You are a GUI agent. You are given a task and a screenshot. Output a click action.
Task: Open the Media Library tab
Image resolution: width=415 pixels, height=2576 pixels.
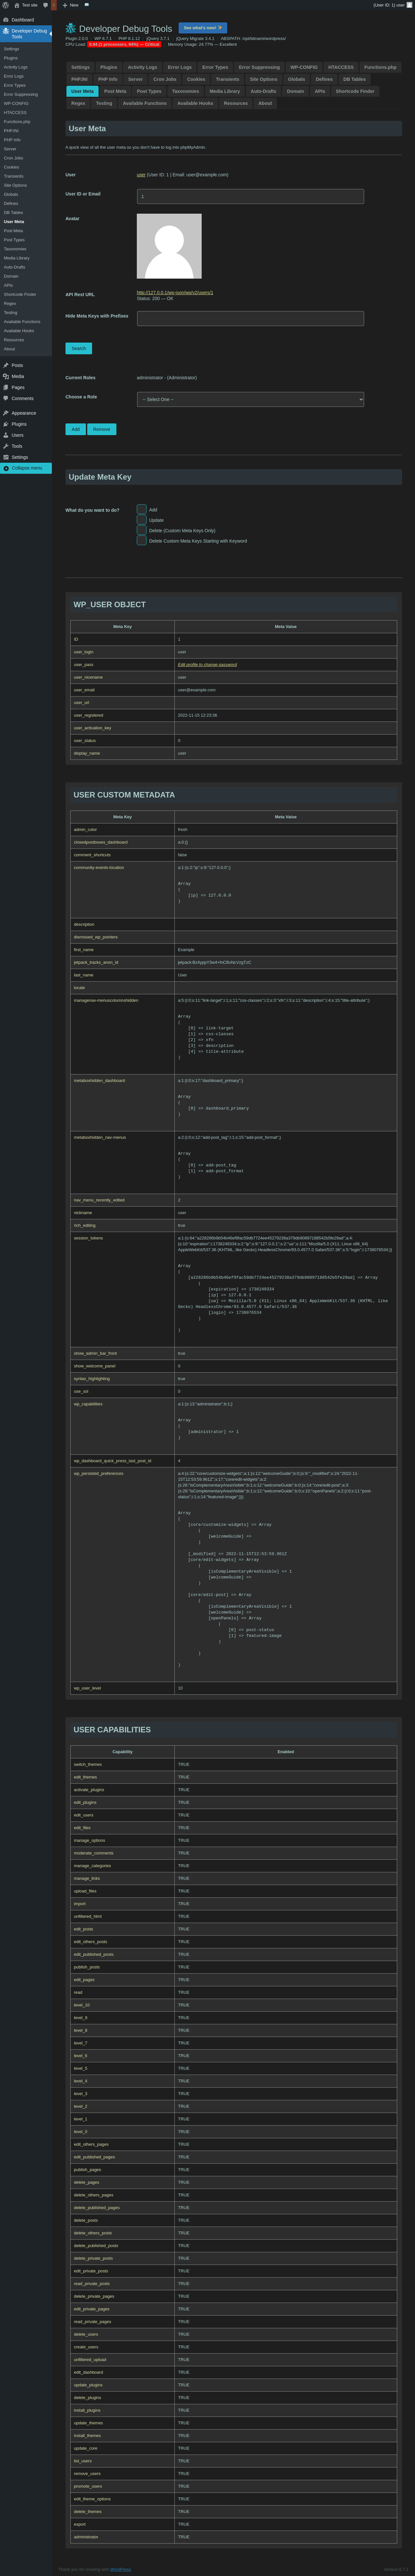[x=224, y=91]
